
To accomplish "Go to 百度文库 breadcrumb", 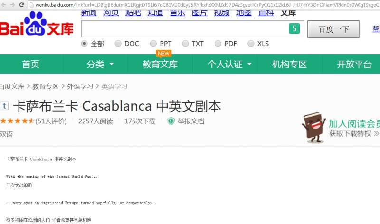I will point(11,86).
